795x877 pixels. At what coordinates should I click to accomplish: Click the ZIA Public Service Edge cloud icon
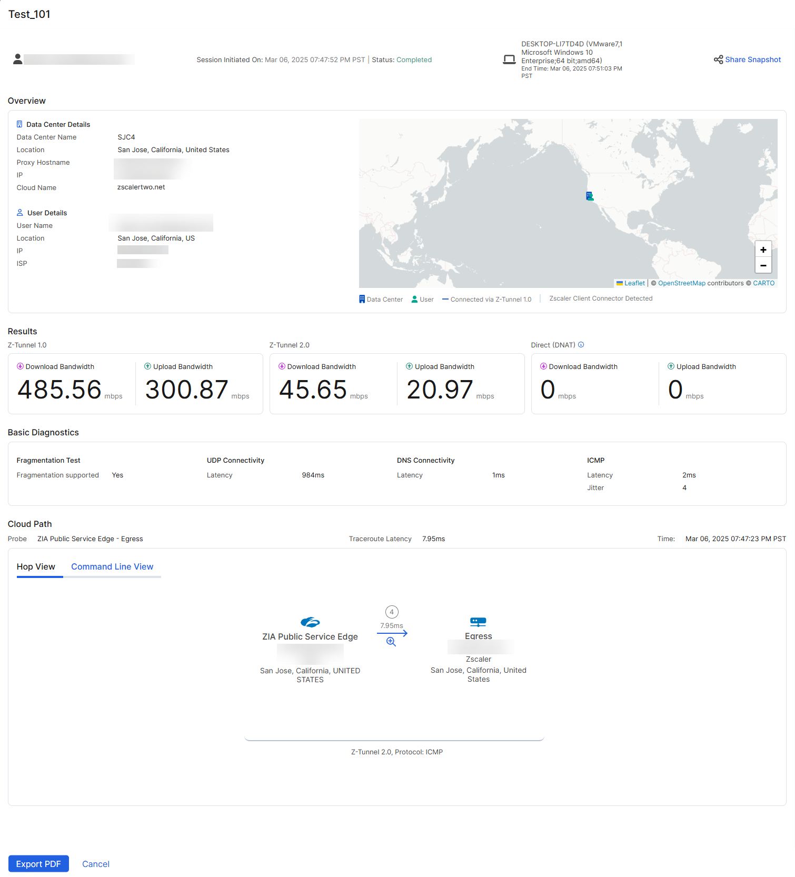tap(310, 622)
